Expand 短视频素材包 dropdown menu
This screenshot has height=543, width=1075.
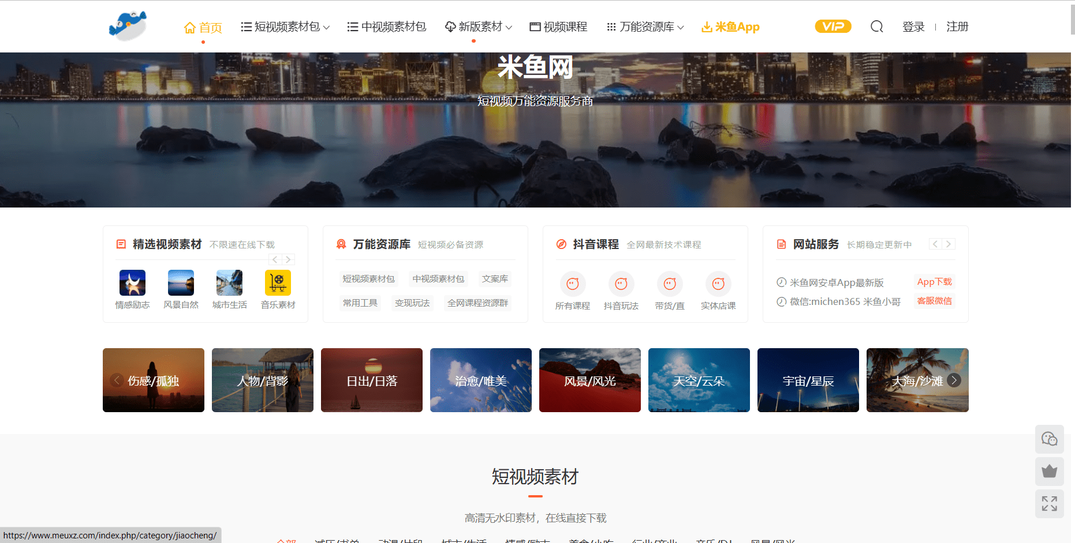pyautogui.click(x=285, y=27)
